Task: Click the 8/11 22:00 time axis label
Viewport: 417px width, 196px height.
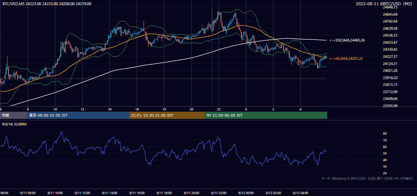Action: [x=219, y=193]
